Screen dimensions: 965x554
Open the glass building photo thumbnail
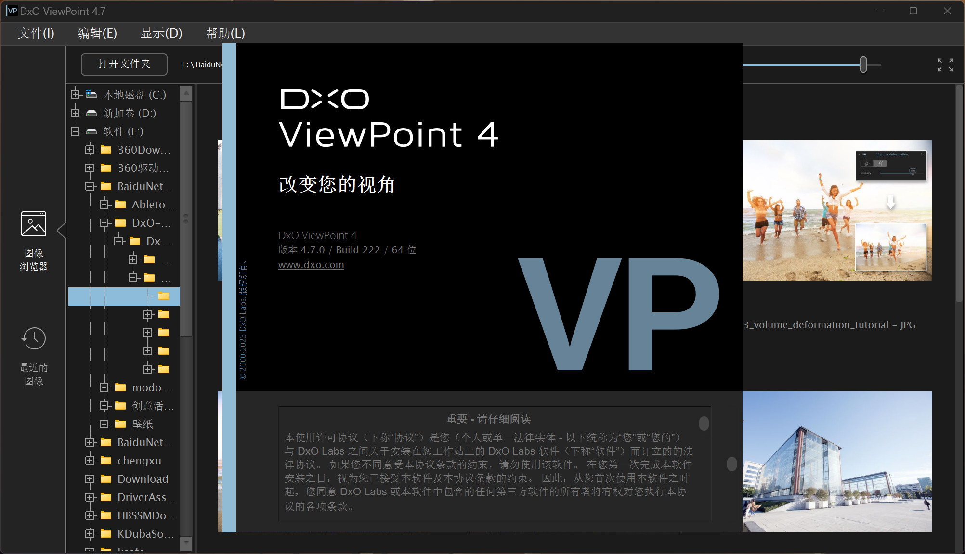click(837, 462)
